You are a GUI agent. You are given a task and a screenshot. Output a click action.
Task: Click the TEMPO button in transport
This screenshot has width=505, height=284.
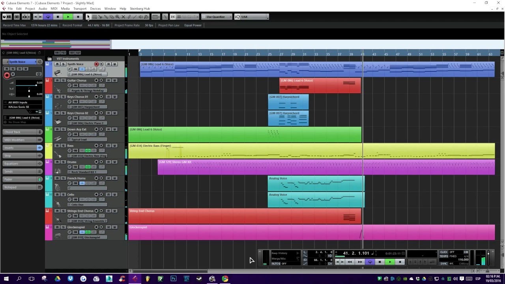point(444,256)
